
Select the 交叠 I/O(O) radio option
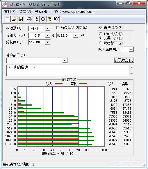point(100,38)
